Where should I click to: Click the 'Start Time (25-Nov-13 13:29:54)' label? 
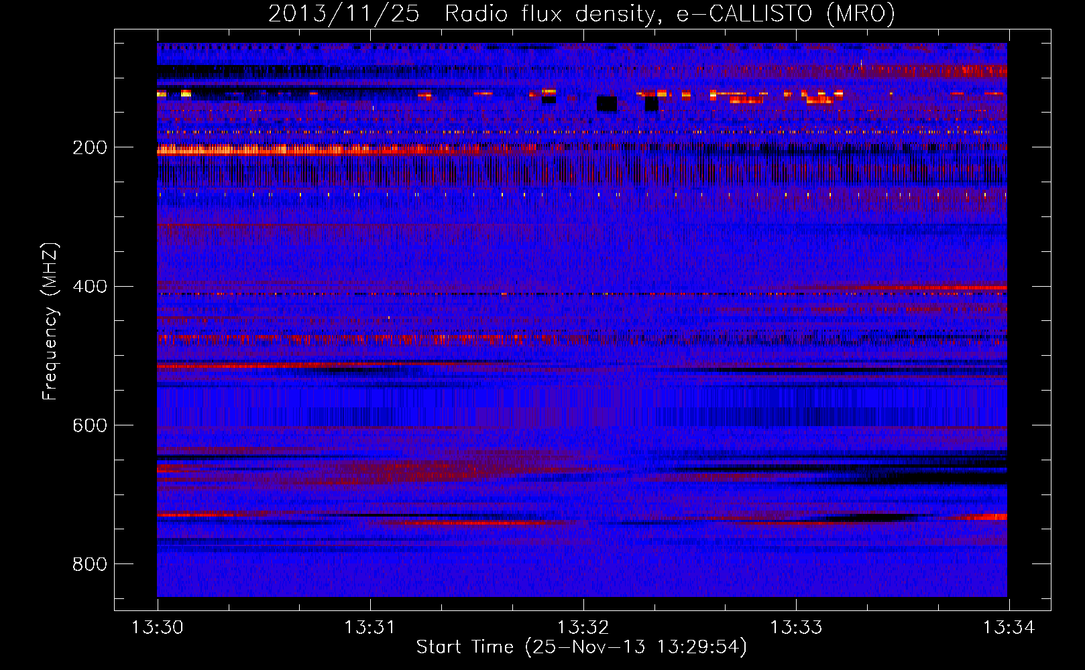click(x=581, y=647)
